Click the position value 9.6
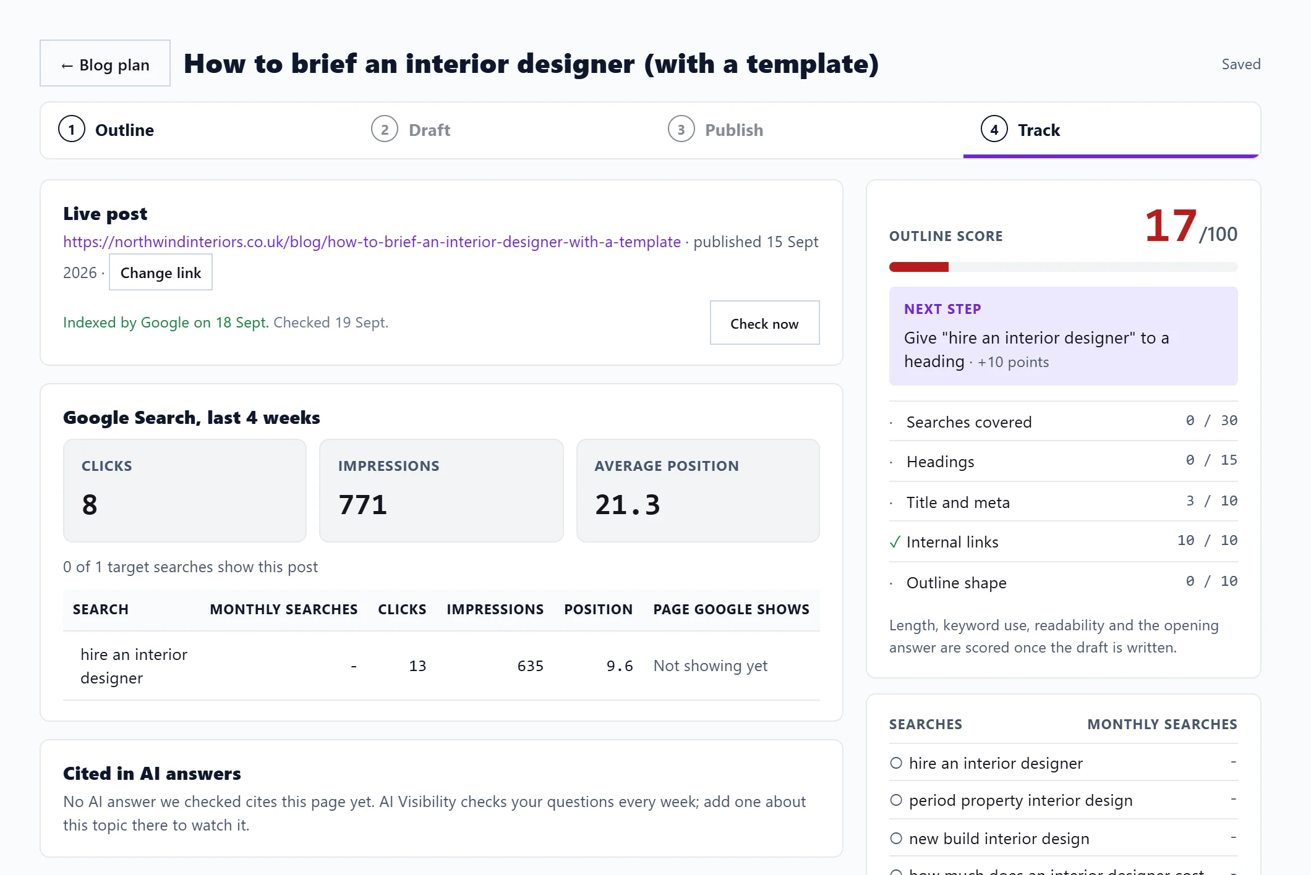The width and height of the screenshot is (1311, 875). pyautogui.click(x=620, y=666)
